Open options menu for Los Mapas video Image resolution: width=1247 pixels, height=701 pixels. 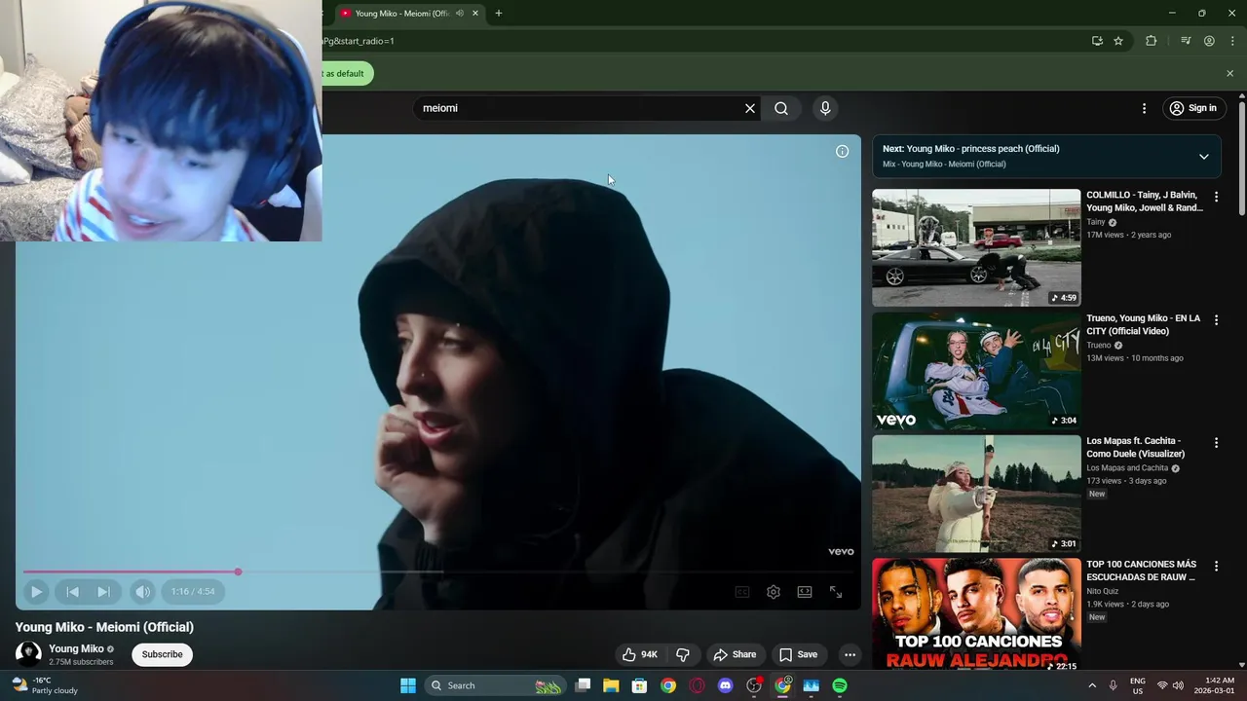pos(1216,442)
